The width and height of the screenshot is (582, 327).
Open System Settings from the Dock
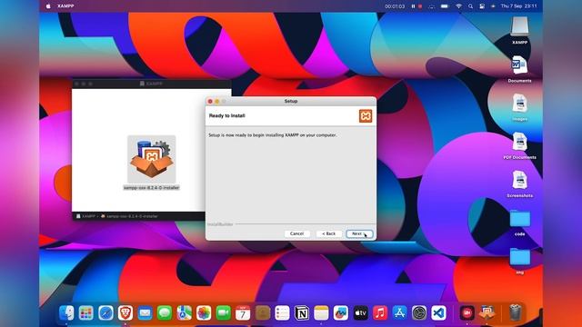(419, 312)
